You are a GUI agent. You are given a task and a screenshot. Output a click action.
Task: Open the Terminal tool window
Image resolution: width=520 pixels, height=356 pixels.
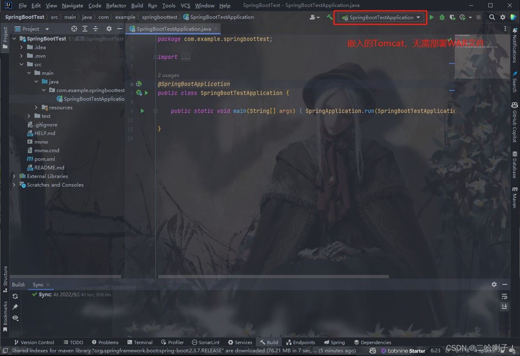click(140, 342)
